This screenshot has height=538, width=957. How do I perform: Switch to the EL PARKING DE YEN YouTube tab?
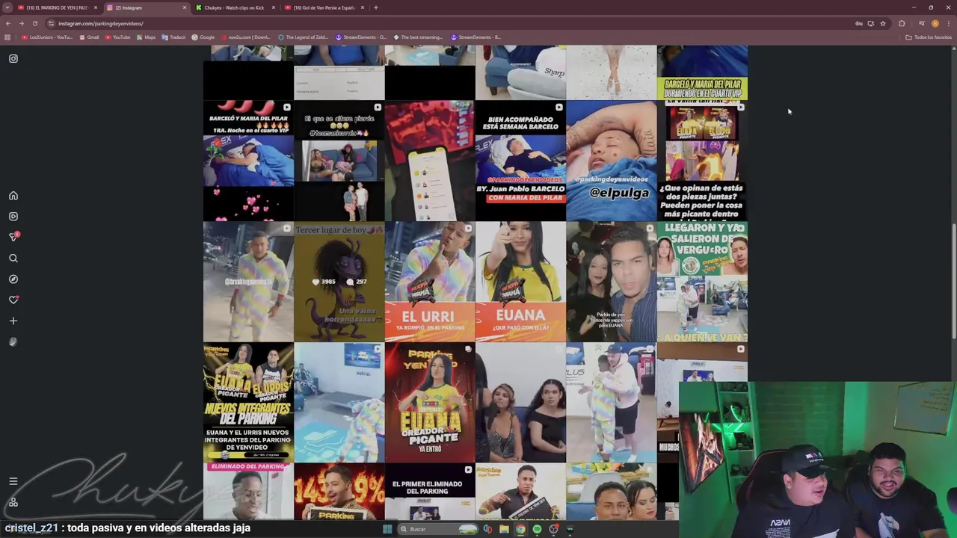pyautogui.click(x=58, y=7)
